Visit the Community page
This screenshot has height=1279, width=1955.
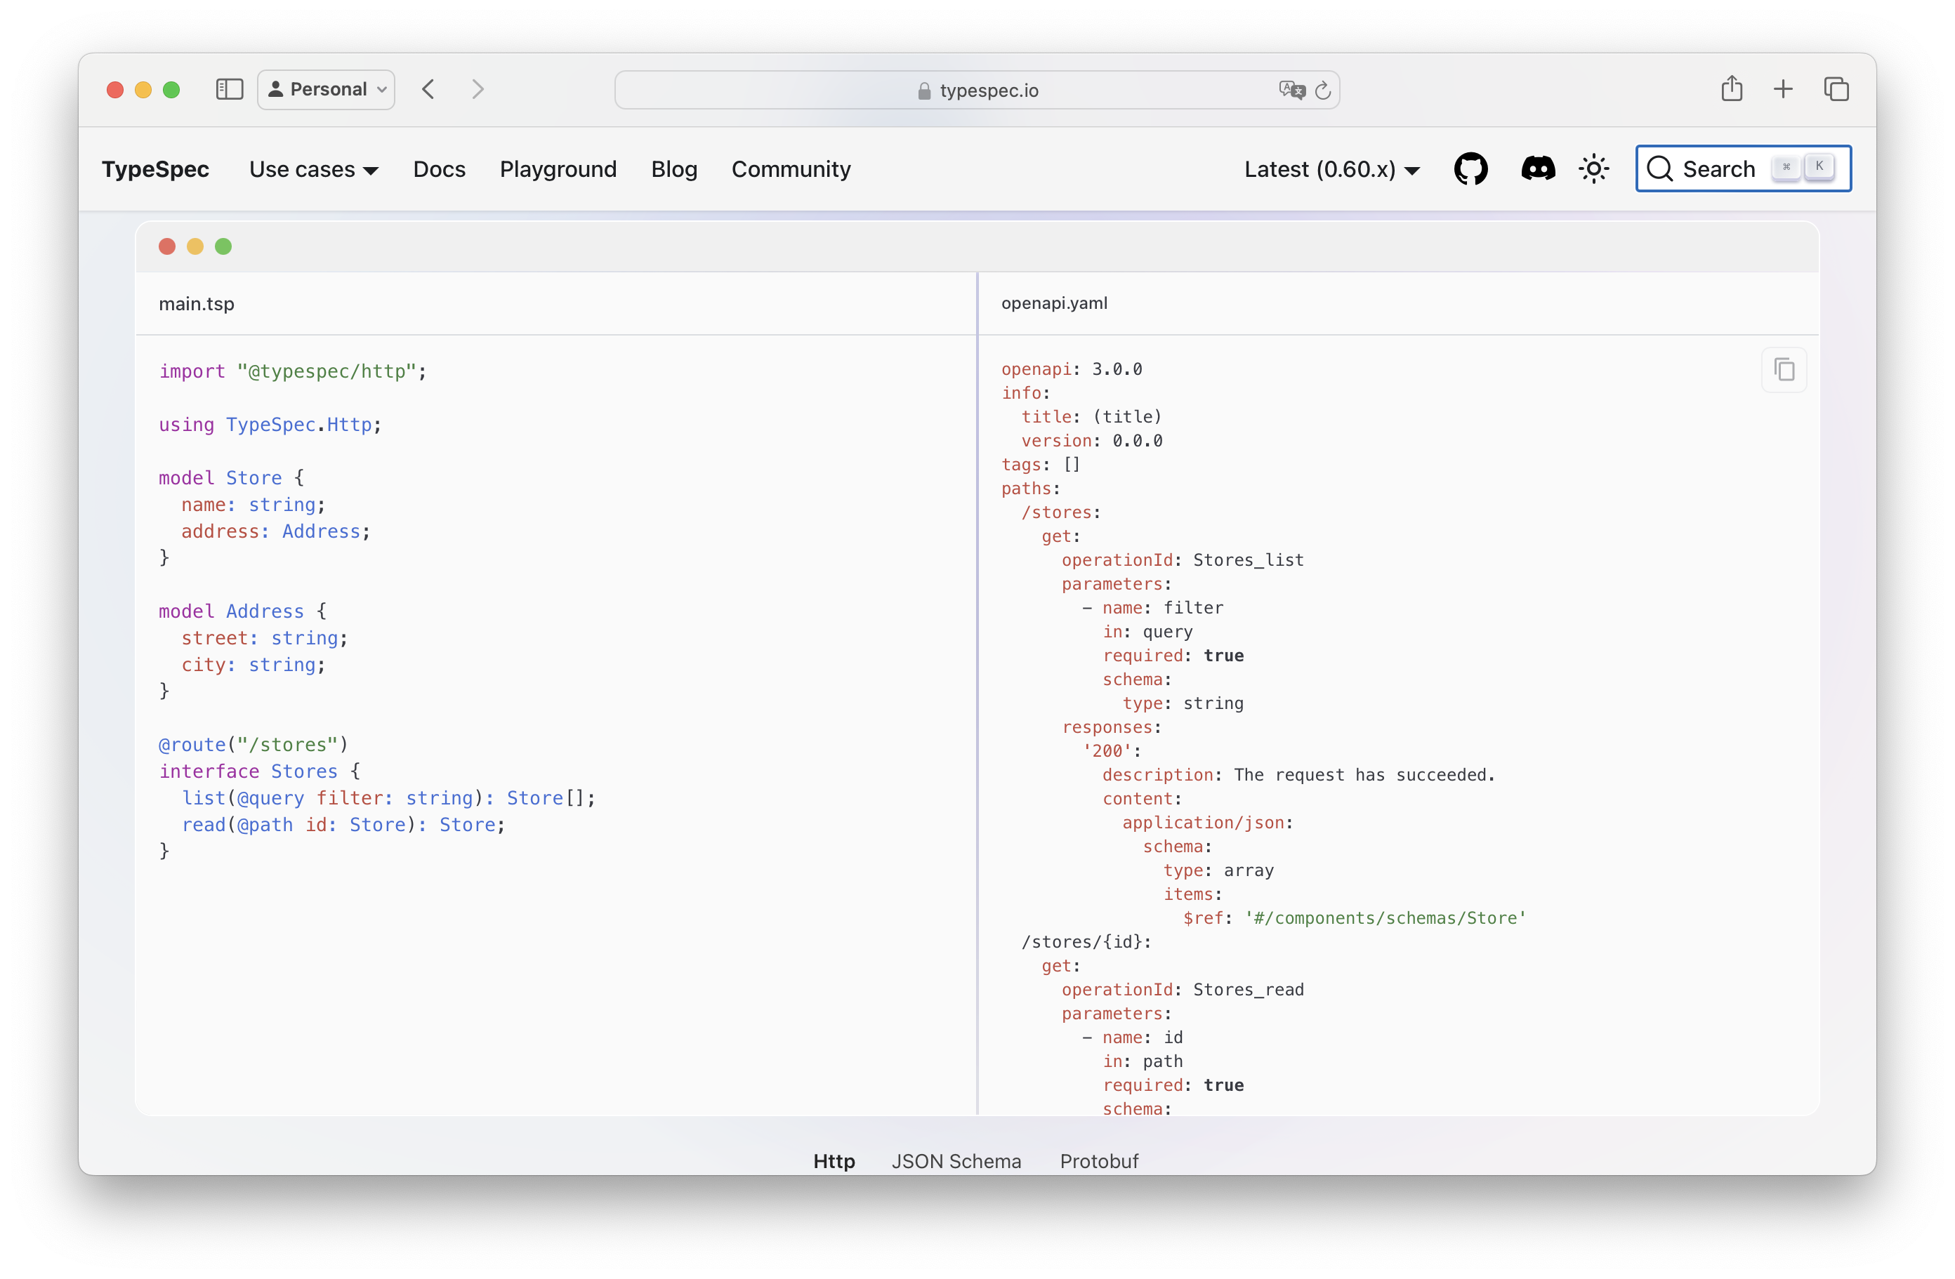791,169
